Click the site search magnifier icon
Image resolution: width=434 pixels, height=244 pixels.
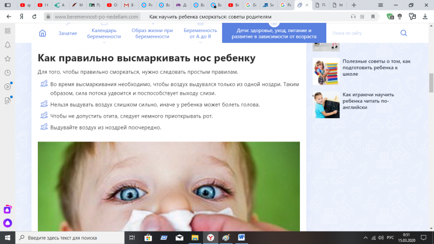(404, 33)
